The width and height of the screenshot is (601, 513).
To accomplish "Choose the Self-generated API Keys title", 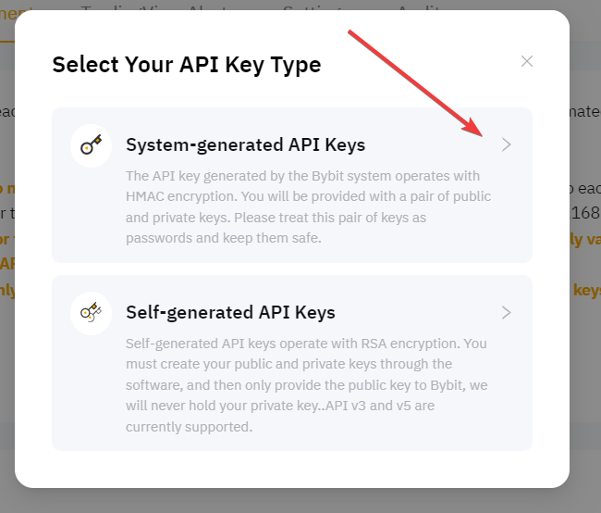I will (230, 313).
